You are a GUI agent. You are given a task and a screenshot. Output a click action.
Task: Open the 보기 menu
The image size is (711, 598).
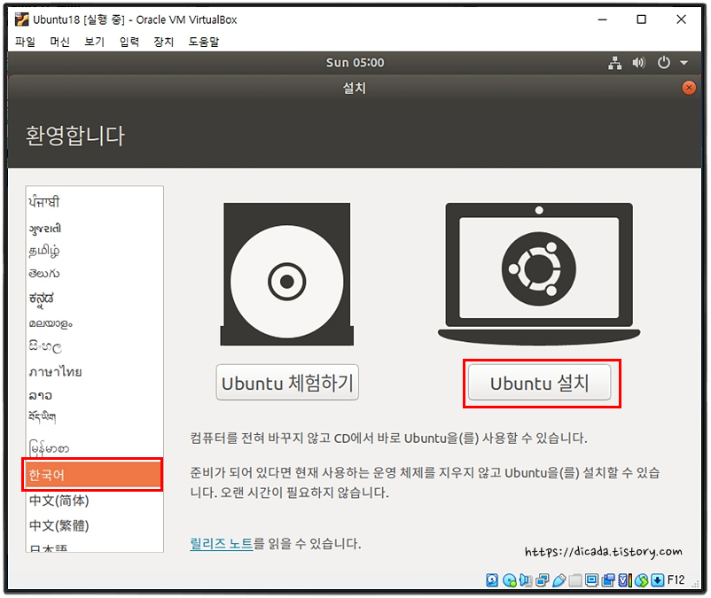[94, 42]
